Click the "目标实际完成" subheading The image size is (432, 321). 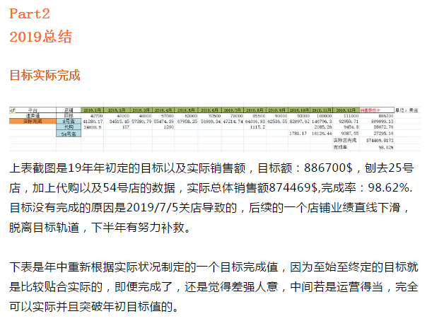(45, 75)
